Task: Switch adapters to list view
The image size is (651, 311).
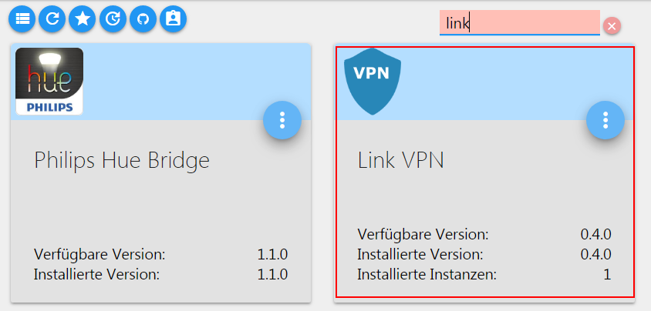Action: pos(22,19)
